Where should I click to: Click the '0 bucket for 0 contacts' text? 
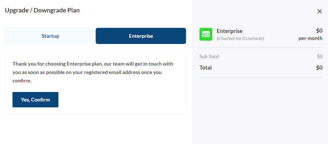click(240, 38)
